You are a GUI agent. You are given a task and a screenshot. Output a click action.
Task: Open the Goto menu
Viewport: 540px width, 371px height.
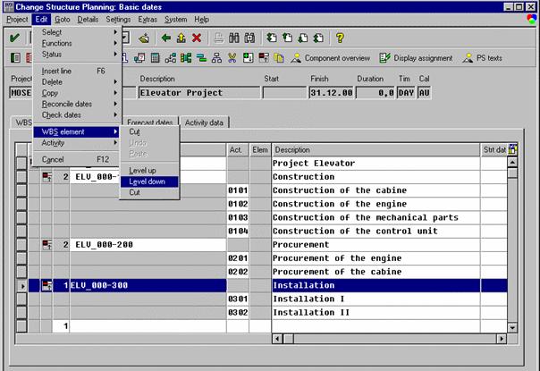click(63, 20)
